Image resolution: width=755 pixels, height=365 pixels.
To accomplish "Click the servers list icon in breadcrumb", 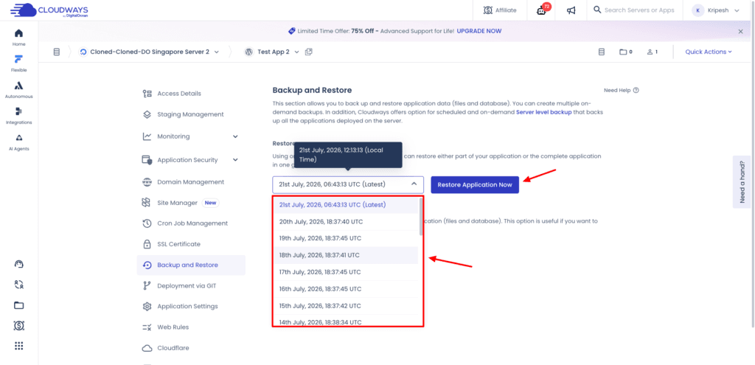I will pyautogui.click(x=56, y=52).
